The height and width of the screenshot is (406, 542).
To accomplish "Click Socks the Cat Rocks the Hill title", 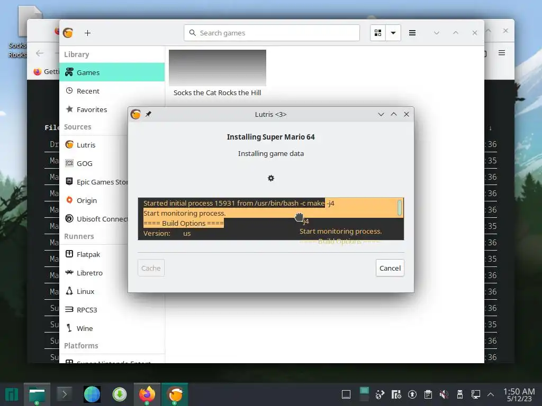I will pyautogui.click(x=217, y=93).
